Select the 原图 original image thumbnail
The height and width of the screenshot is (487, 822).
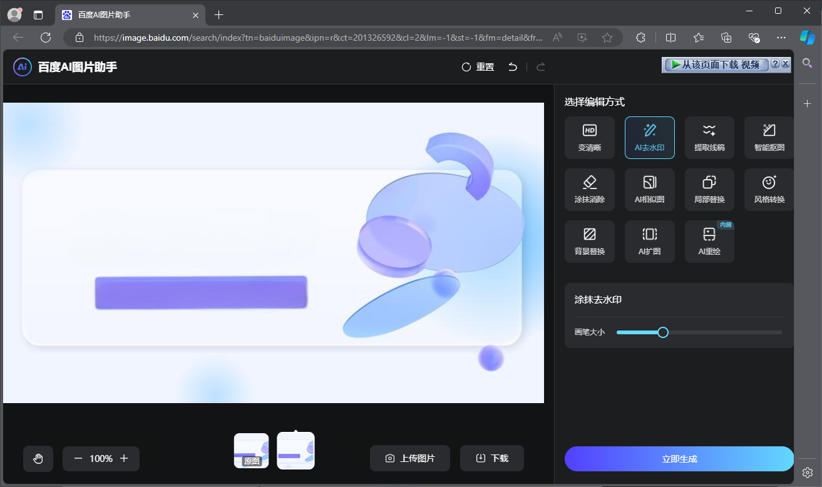coord(251,451)
